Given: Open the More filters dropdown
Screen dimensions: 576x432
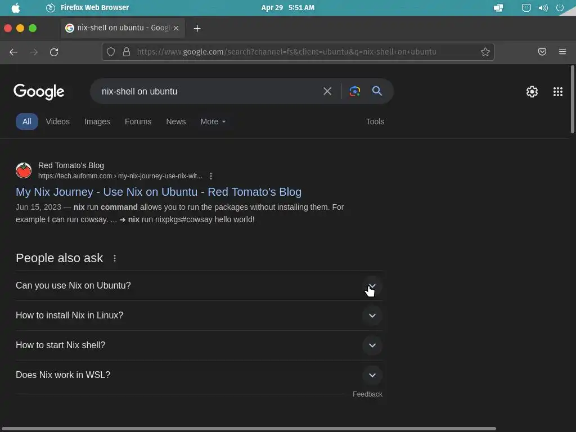Looking at the screenshot, I should click(x=213, y=121).
